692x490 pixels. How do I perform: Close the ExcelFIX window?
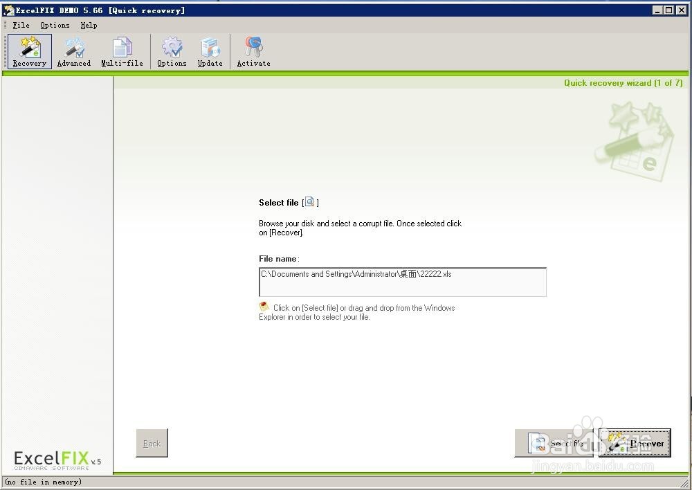point(682,10)
